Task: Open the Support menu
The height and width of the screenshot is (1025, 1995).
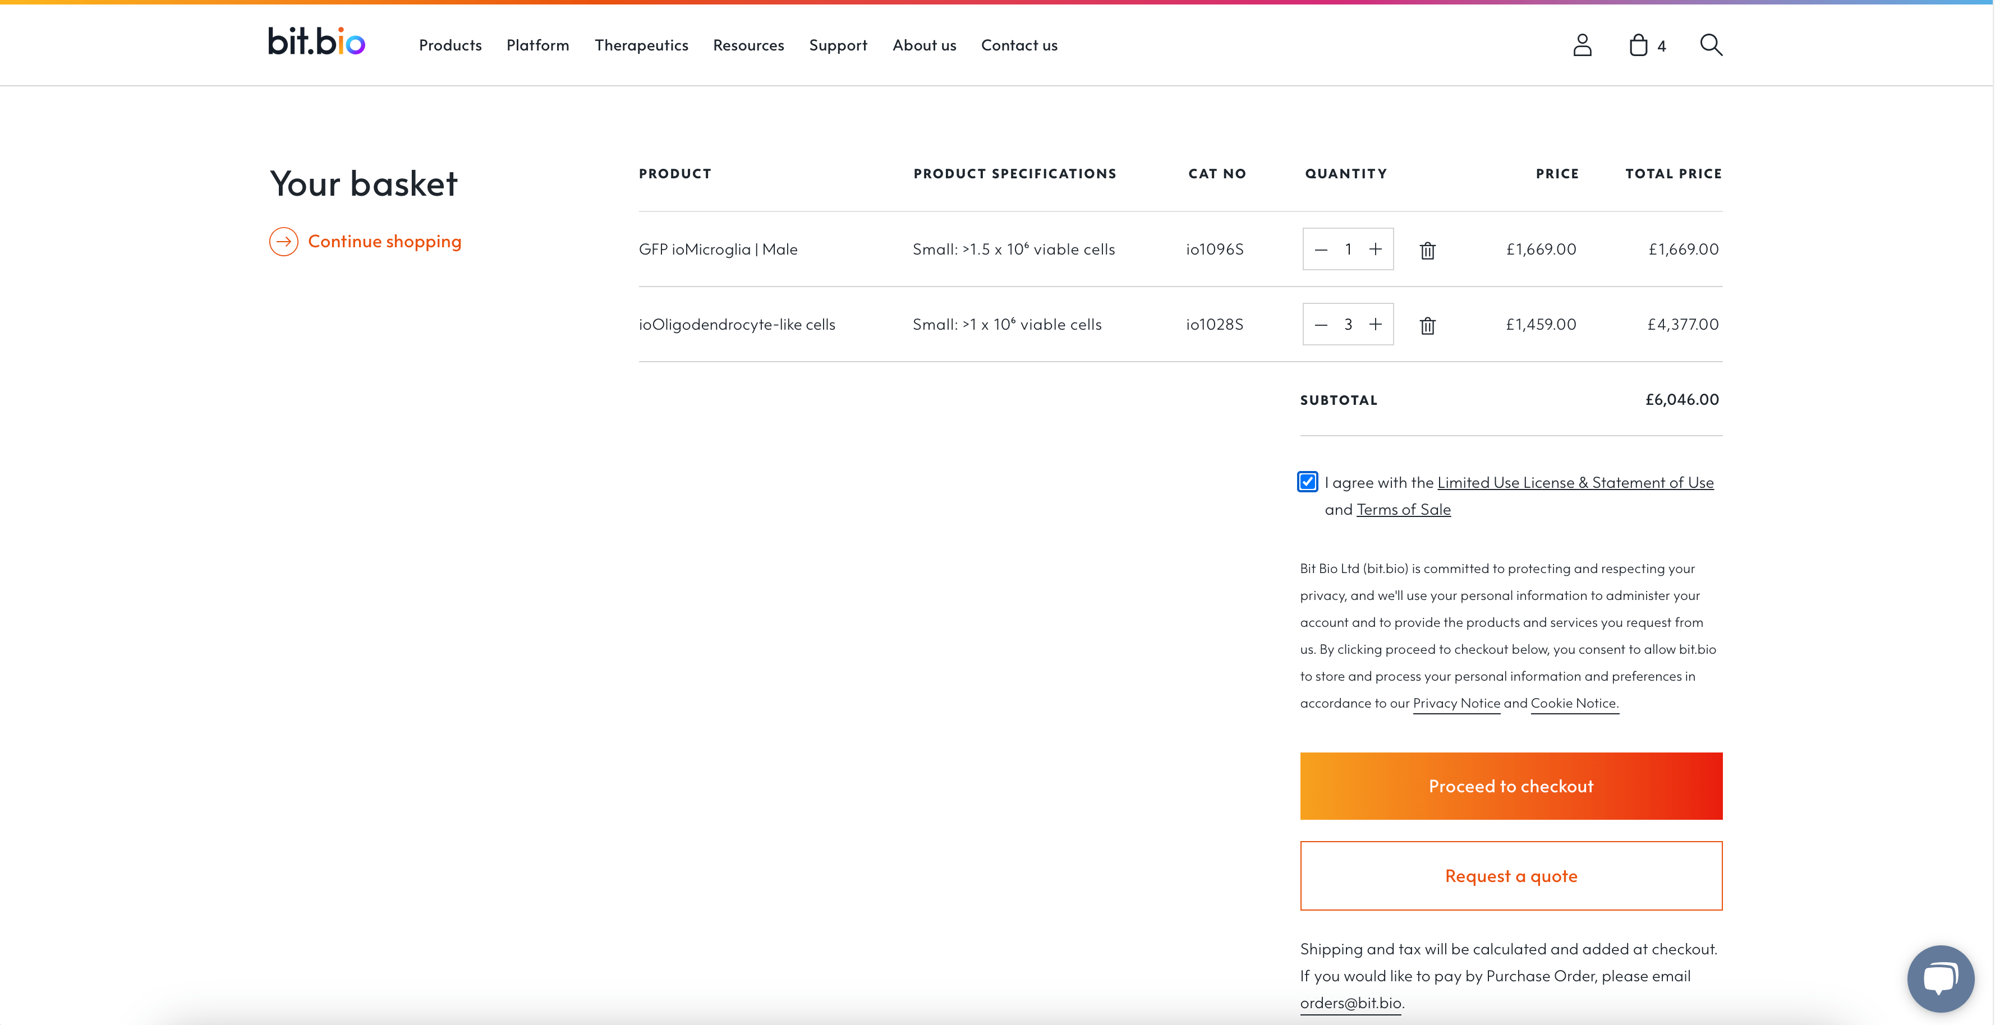Action: [x=838, y=44]
